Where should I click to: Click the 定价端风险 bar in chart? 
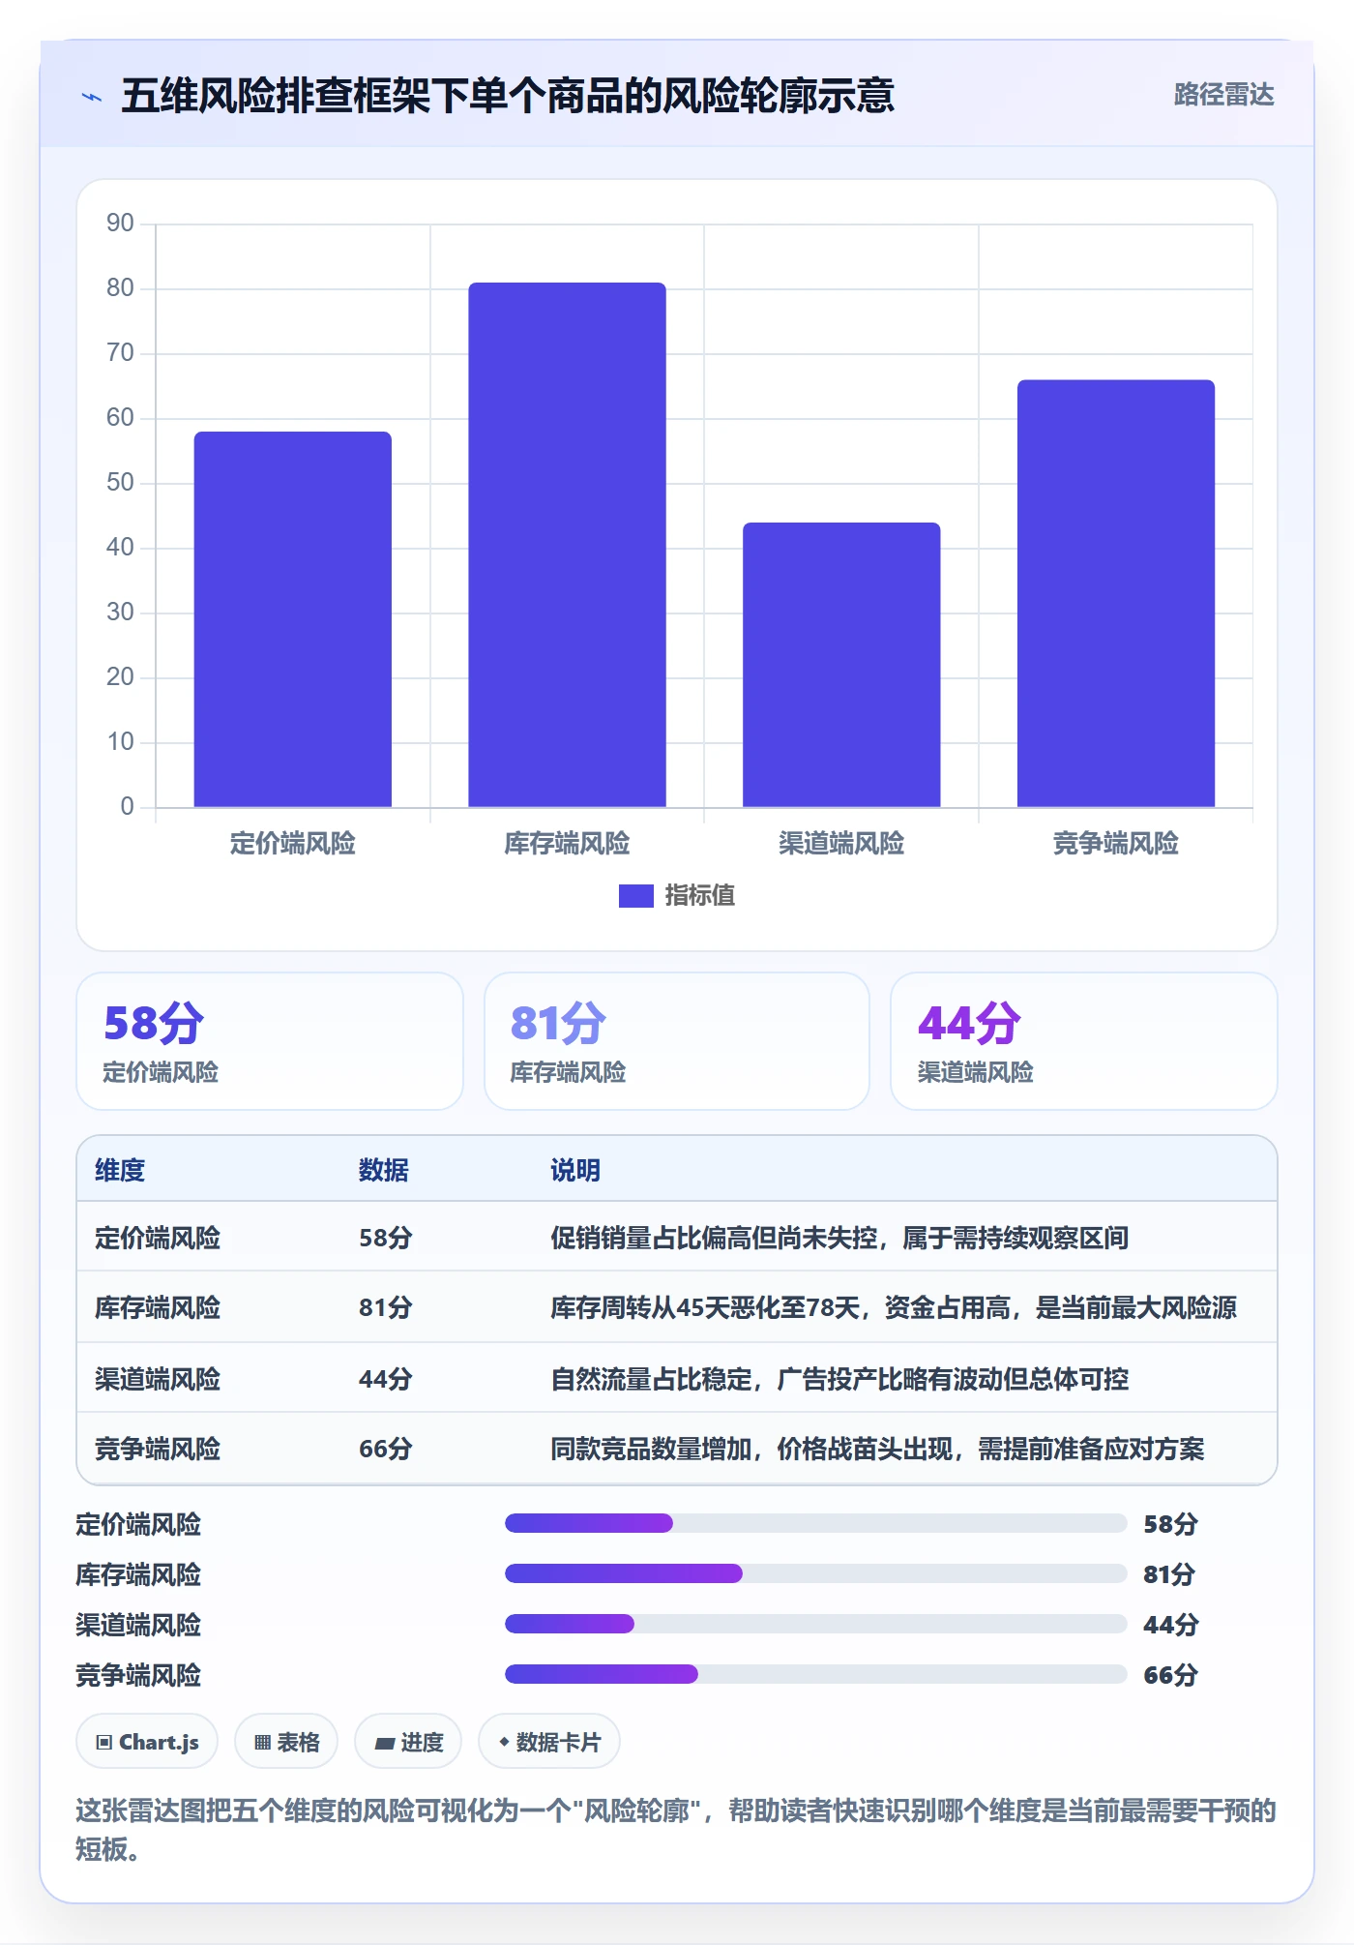coord(293,619)
